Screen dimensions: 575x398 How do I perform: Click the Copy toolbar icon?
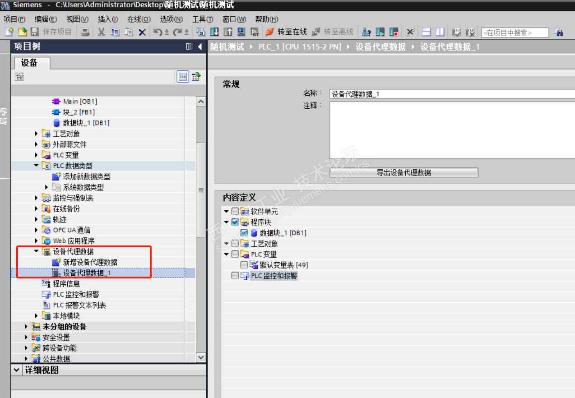click(115, 32)
